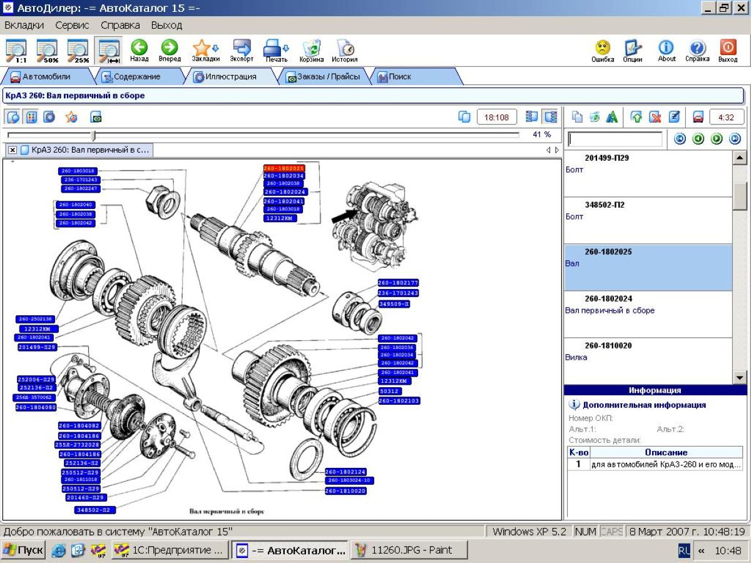Screen dimensions: 751x563
Task: Click the red X delete icon in parts toolbar
Action: (655, 117)
